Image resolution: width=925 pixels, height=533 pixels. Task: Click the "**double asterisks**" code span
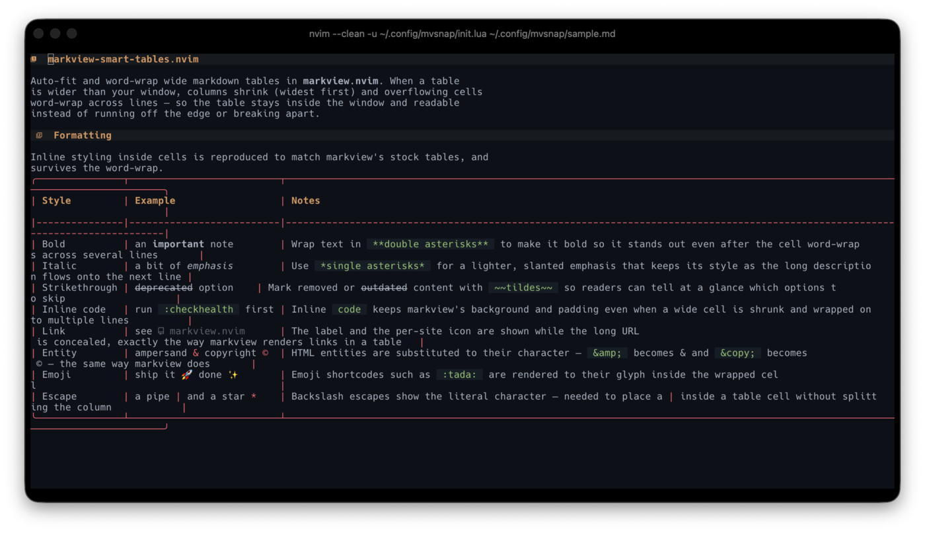click(x=430, y=245)
